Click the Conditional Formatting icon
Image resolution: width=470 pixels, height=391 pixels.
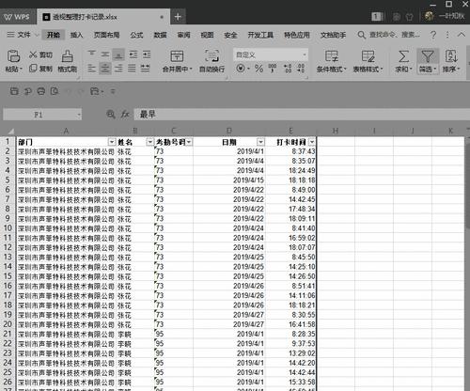(x=332, y=56)
